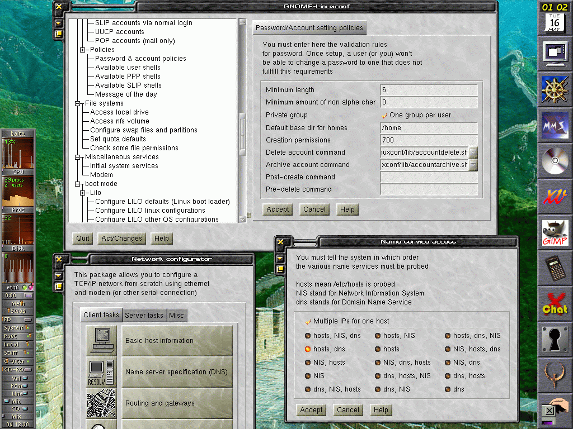The image size is (573, 429).
Task: Open Configure swap files and partitions item
Action: [x=144, y=130]
